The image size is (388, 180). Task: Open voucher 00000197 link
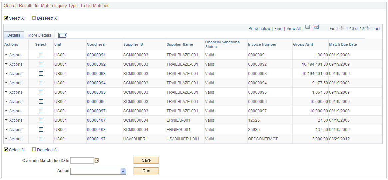tap(96, 139)
